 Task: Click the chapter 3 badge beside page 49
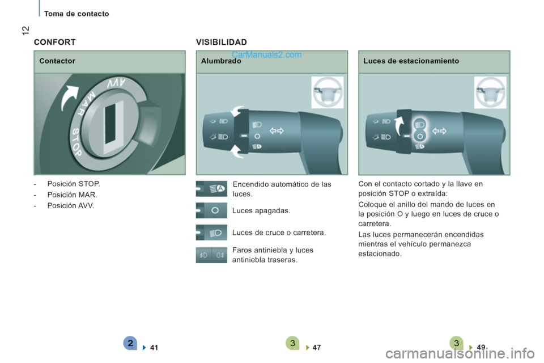pyautogui.click(x=456, y=343)
